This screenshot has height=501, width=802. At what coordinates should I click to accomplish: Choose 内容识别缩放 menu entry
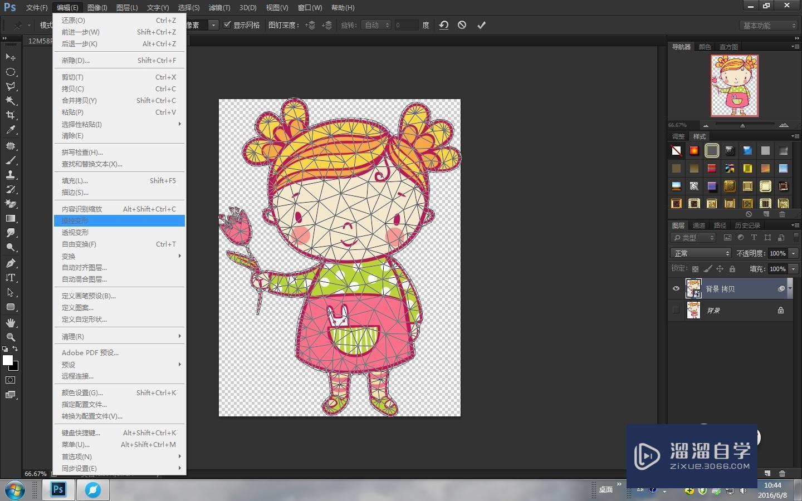[119, 209]
